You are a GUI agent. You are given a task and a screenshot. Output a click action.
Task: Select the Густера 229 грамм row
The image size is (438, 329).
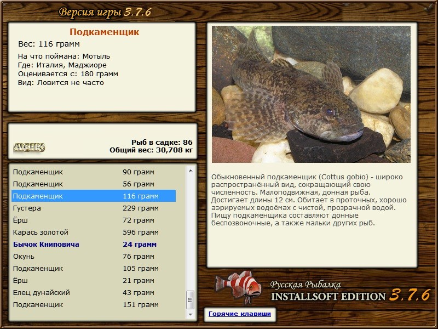(94, 208)
